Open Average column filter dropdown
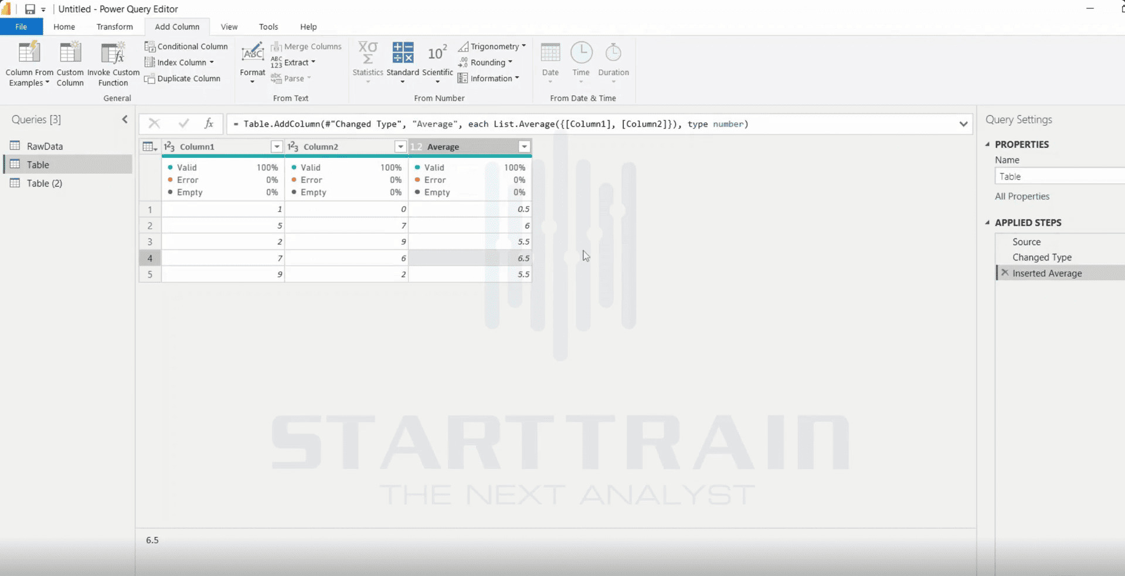 coord(525,147)
